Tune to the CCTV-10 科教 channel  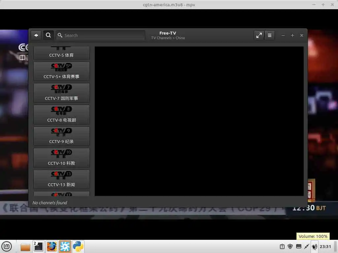click(x=61, y=158)
